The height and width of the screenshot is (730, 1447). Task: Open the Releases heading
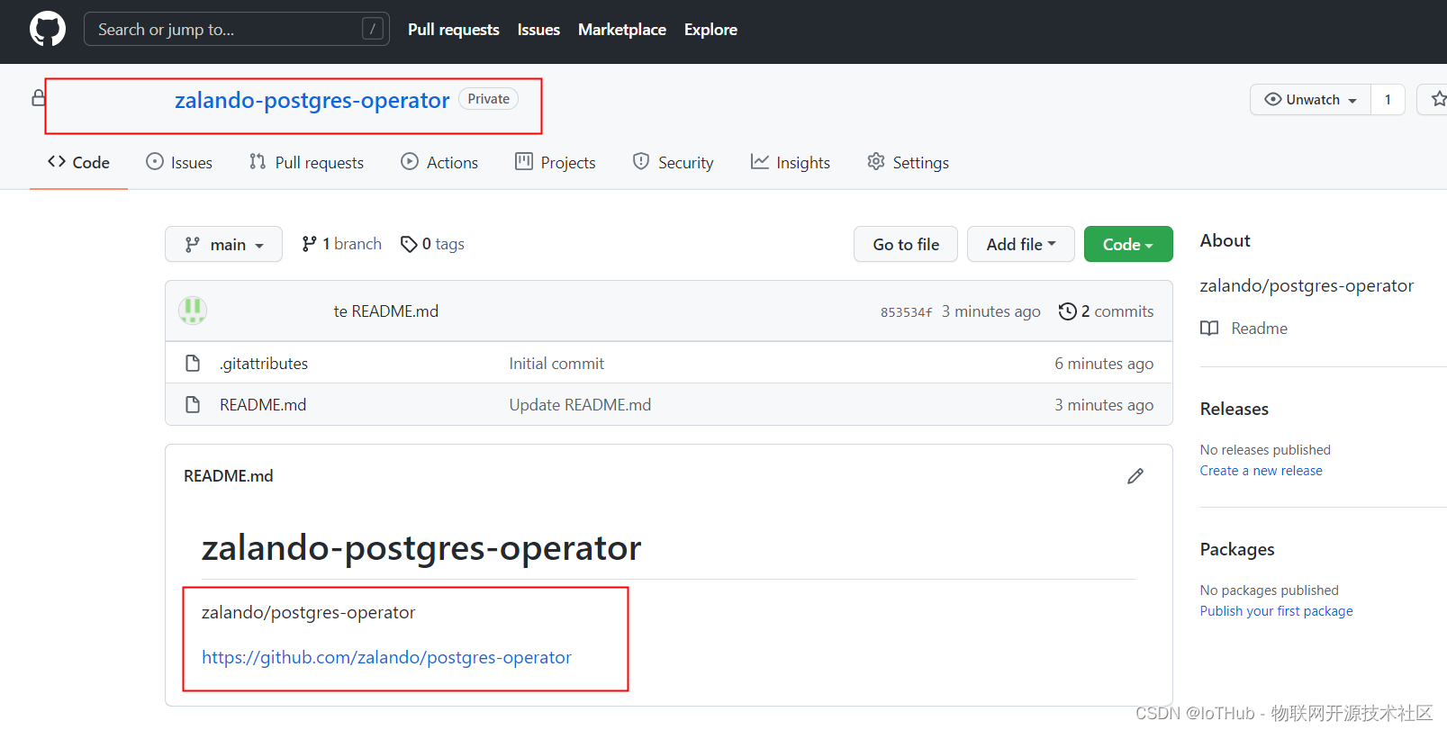click(x=1234, y=409)
